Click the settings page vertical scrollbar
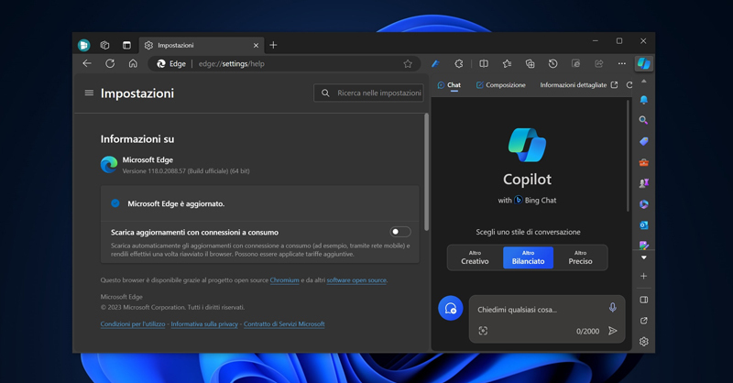This screenshot has height=383, width=733. [x=426, y=172]
